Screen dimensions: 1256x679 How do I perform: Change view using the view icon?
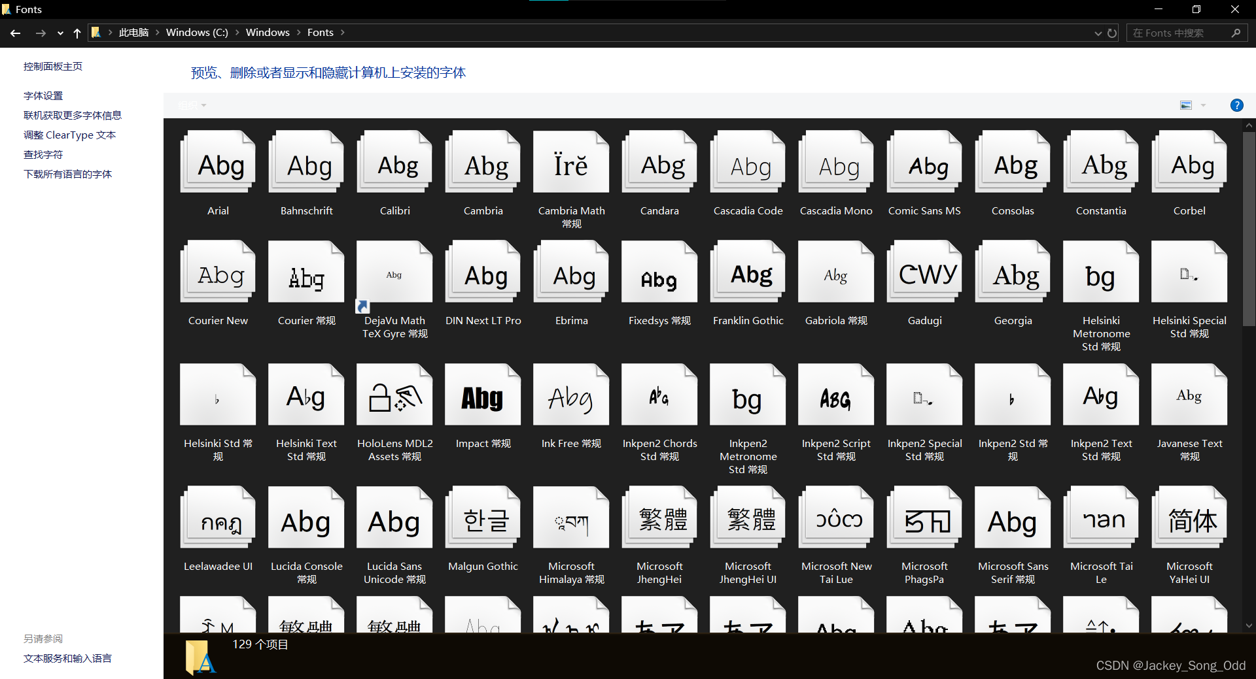(x=1185, y=105)
